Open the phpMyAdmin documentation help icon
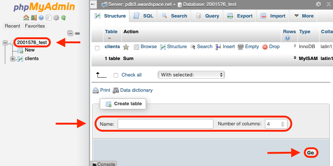Screen dimensions: 333x166 [x=41, y=18]
